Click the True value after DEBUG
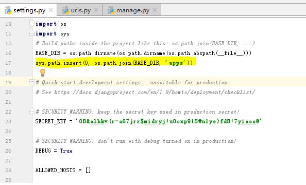The height and width of the screenshot is (185, 306). pyautogui.click(x=66, y=151)
